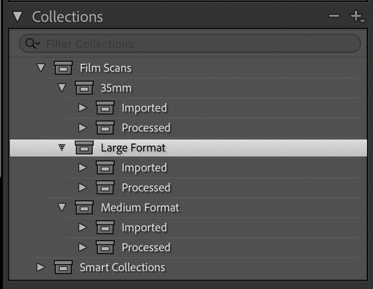Select the Medium Format collection set label
The image size is (373, 289).
coord(140,207)
